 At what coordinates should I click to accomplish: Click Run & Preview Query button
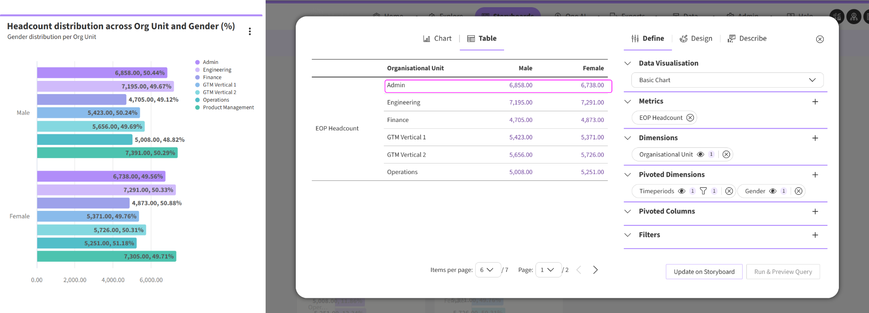pyautogui.click(x=783, y=272)
